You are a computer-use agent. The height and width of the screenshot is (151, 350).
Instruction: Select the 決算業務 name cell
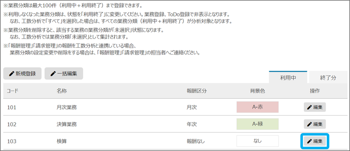[67, 124]
